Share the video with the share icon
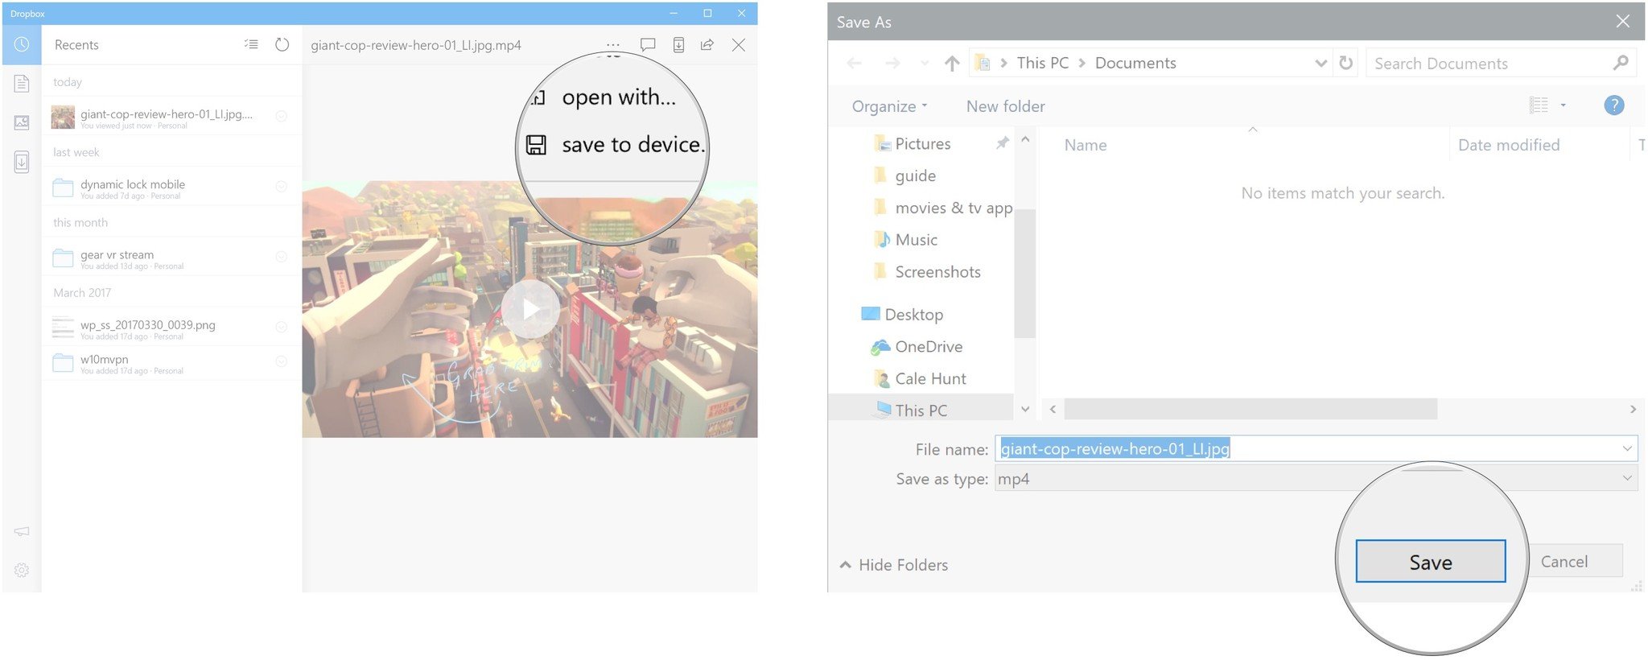Image resolution: width=1648 pixels, height=660 pixels. pos(707,45)
